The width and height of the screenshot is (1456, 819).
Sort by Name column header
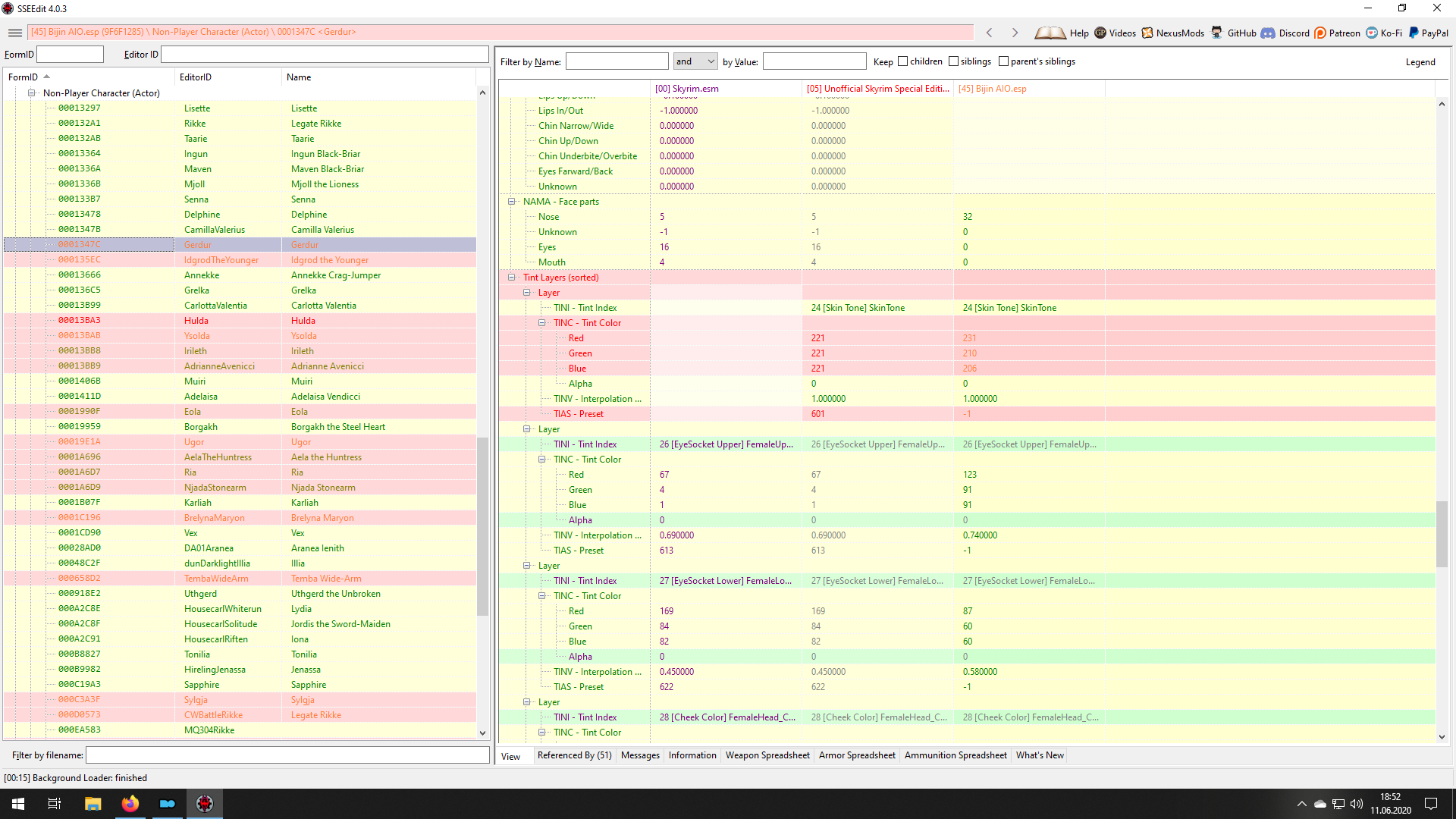point(379,77)
